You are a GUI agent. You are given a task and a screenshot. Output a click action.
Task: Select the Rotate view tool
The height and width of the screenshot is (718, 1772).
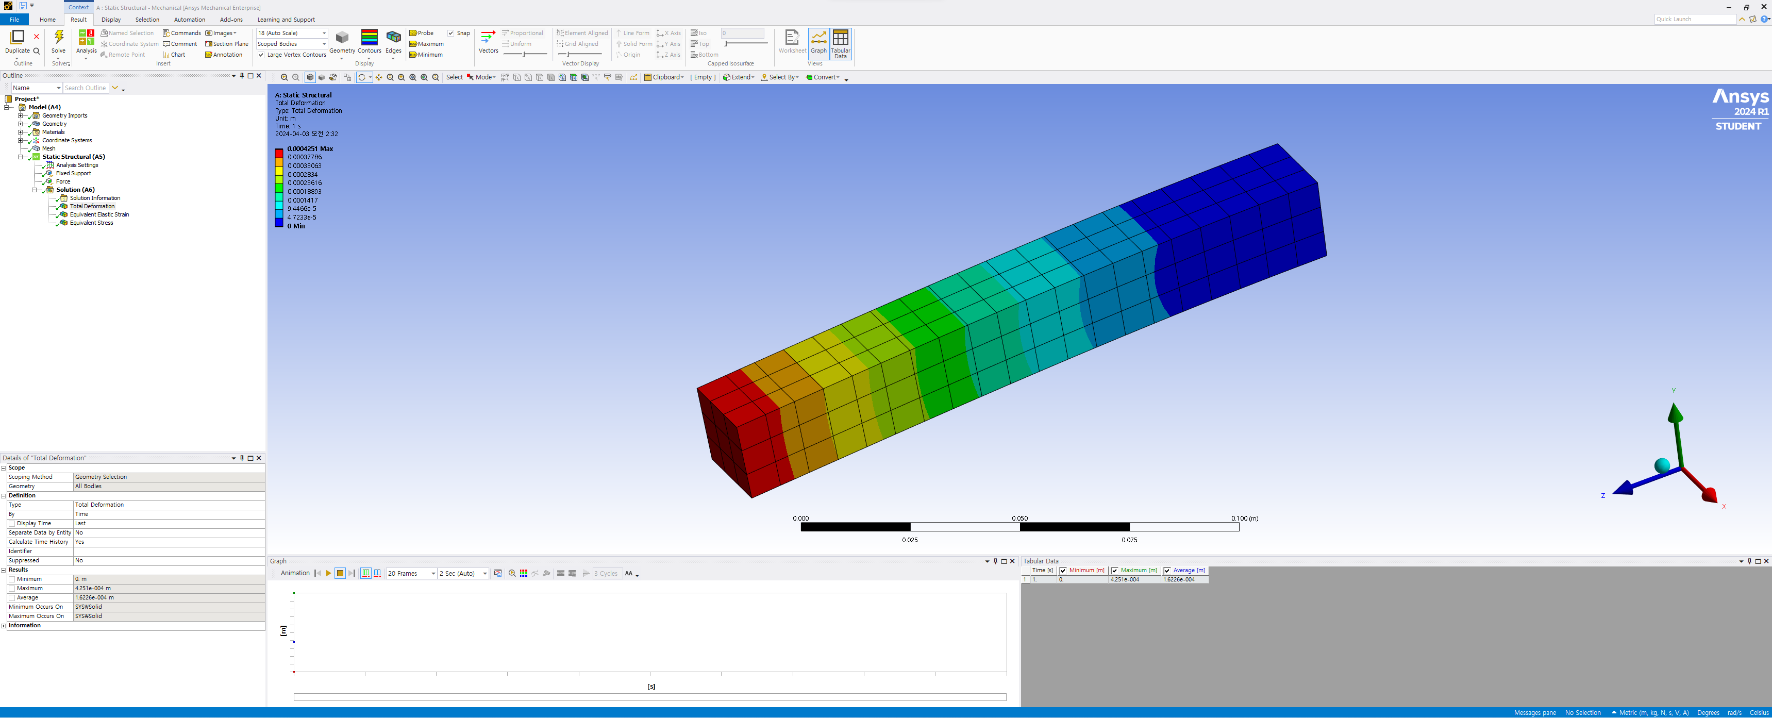coord(362,77)
